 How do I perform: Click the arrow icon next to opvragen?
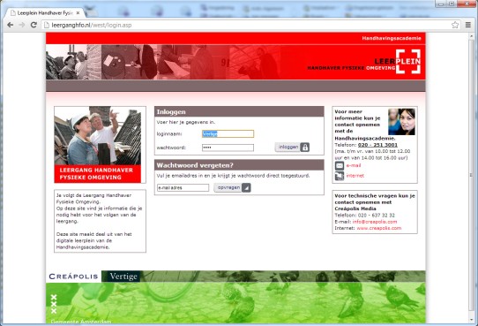click(246, 187)
